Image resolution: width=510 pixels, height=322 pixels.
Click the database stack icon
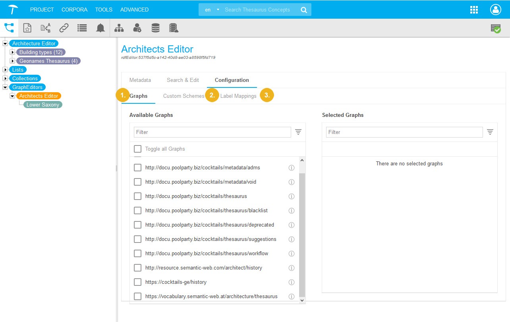pyautogui.click(x=155, y=28)
